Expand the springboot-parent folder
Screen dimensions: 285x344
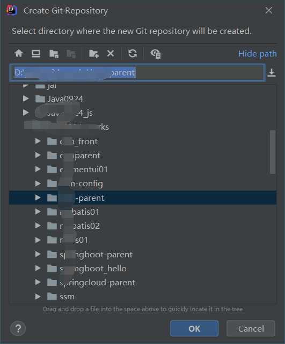coord(38,254)
